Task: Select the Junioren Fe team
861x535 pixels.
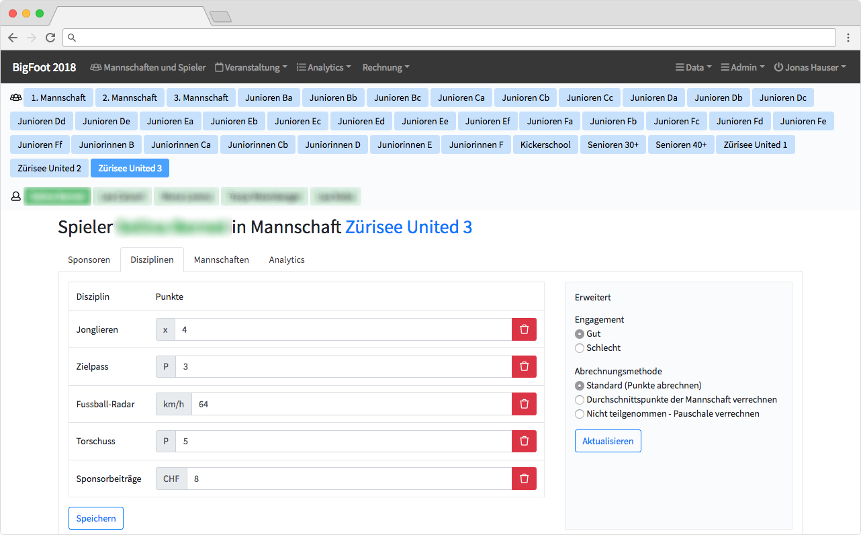Action: click(803, 121)
